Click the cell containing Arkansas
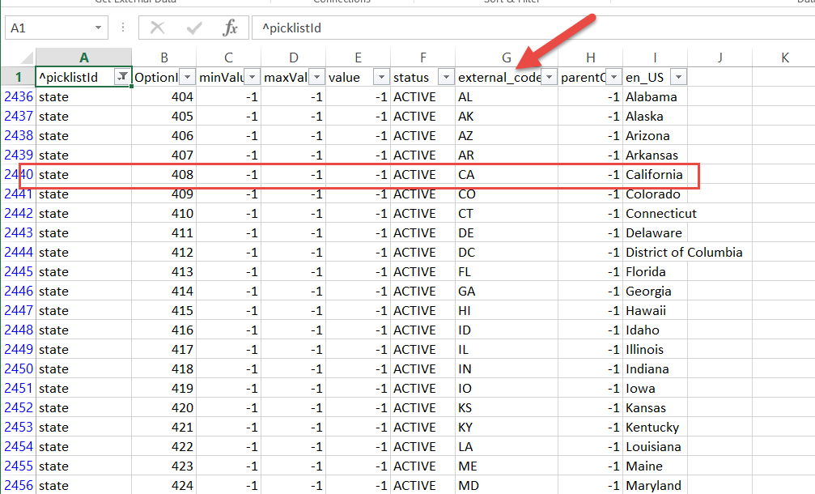This screenshot has height=494, width=815. coord(655,155)
